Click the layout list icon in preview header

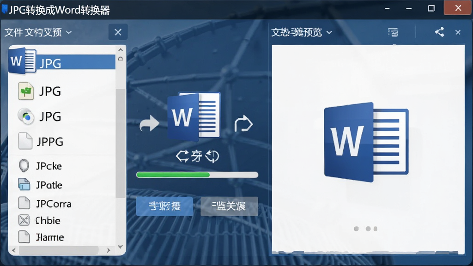tap(393, 32)
